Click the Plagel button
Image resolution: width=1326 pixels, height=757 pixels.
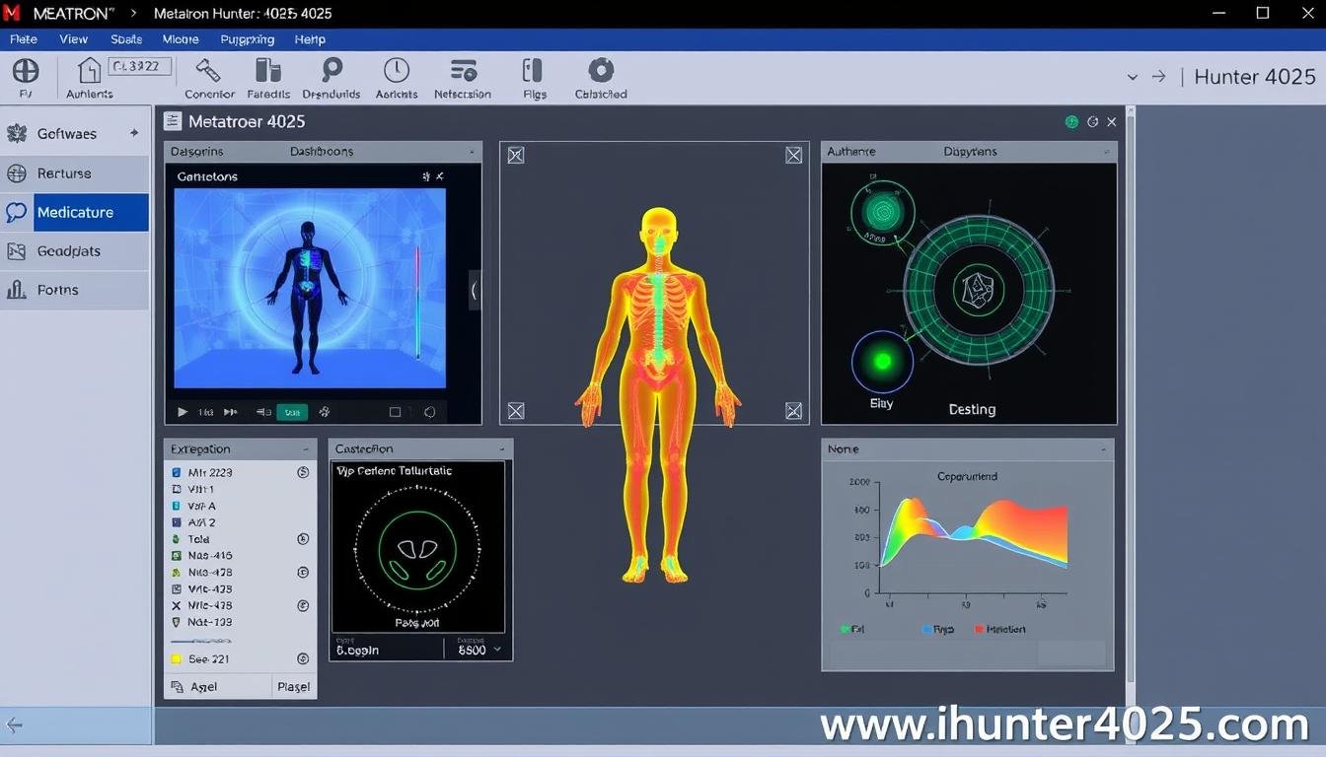(293, 686)
